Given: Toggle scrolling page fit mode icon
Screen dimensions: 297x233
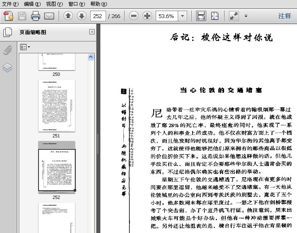Looking at the screenshot, I should (x=201, y=16).
